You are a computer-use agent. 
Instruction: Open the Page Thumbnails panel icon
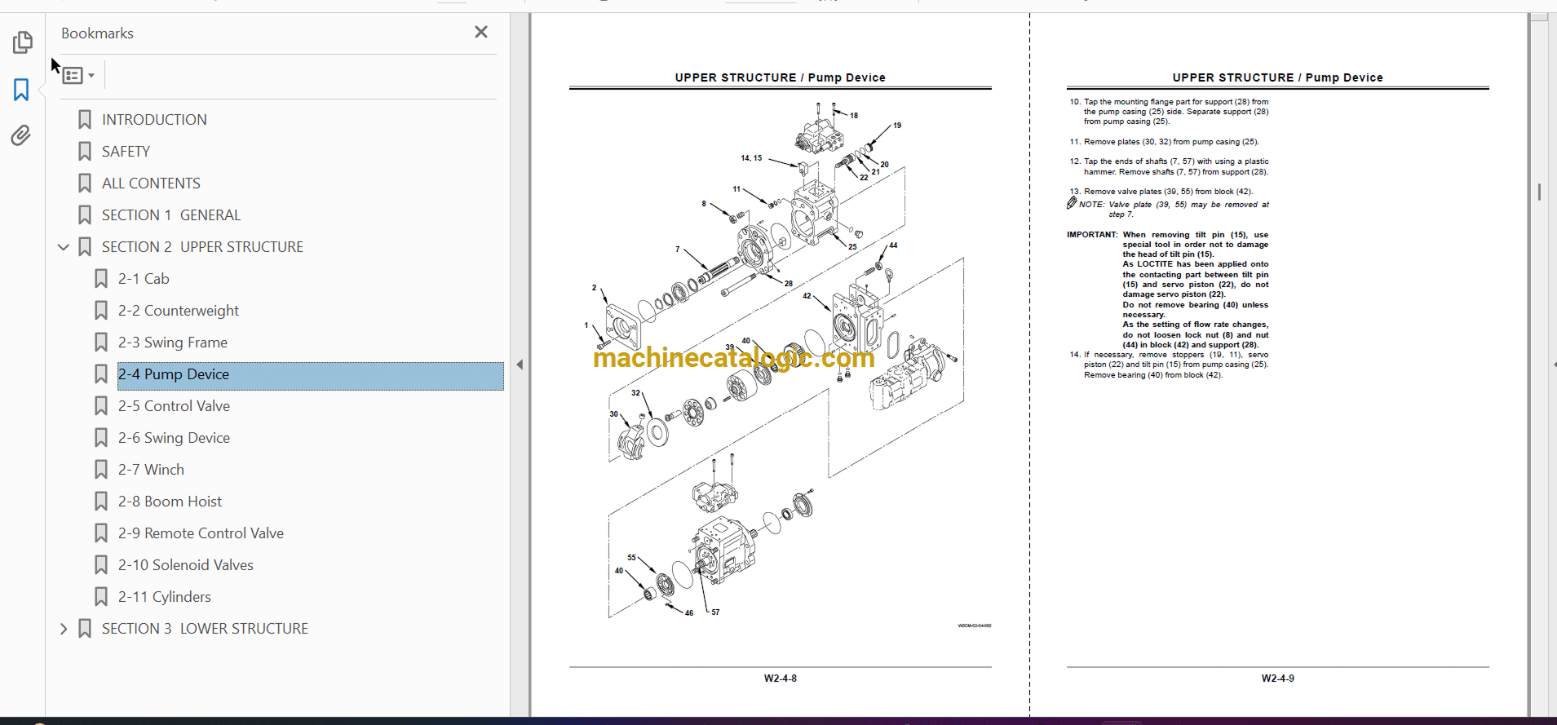point(22,42)
